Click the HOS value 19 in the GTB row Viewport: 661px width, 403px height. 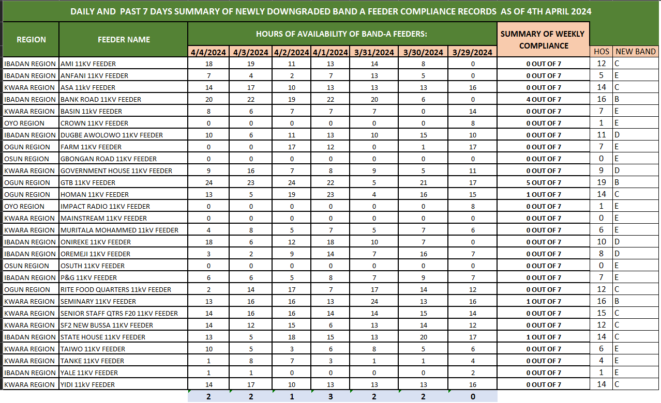tap(602, 182)
